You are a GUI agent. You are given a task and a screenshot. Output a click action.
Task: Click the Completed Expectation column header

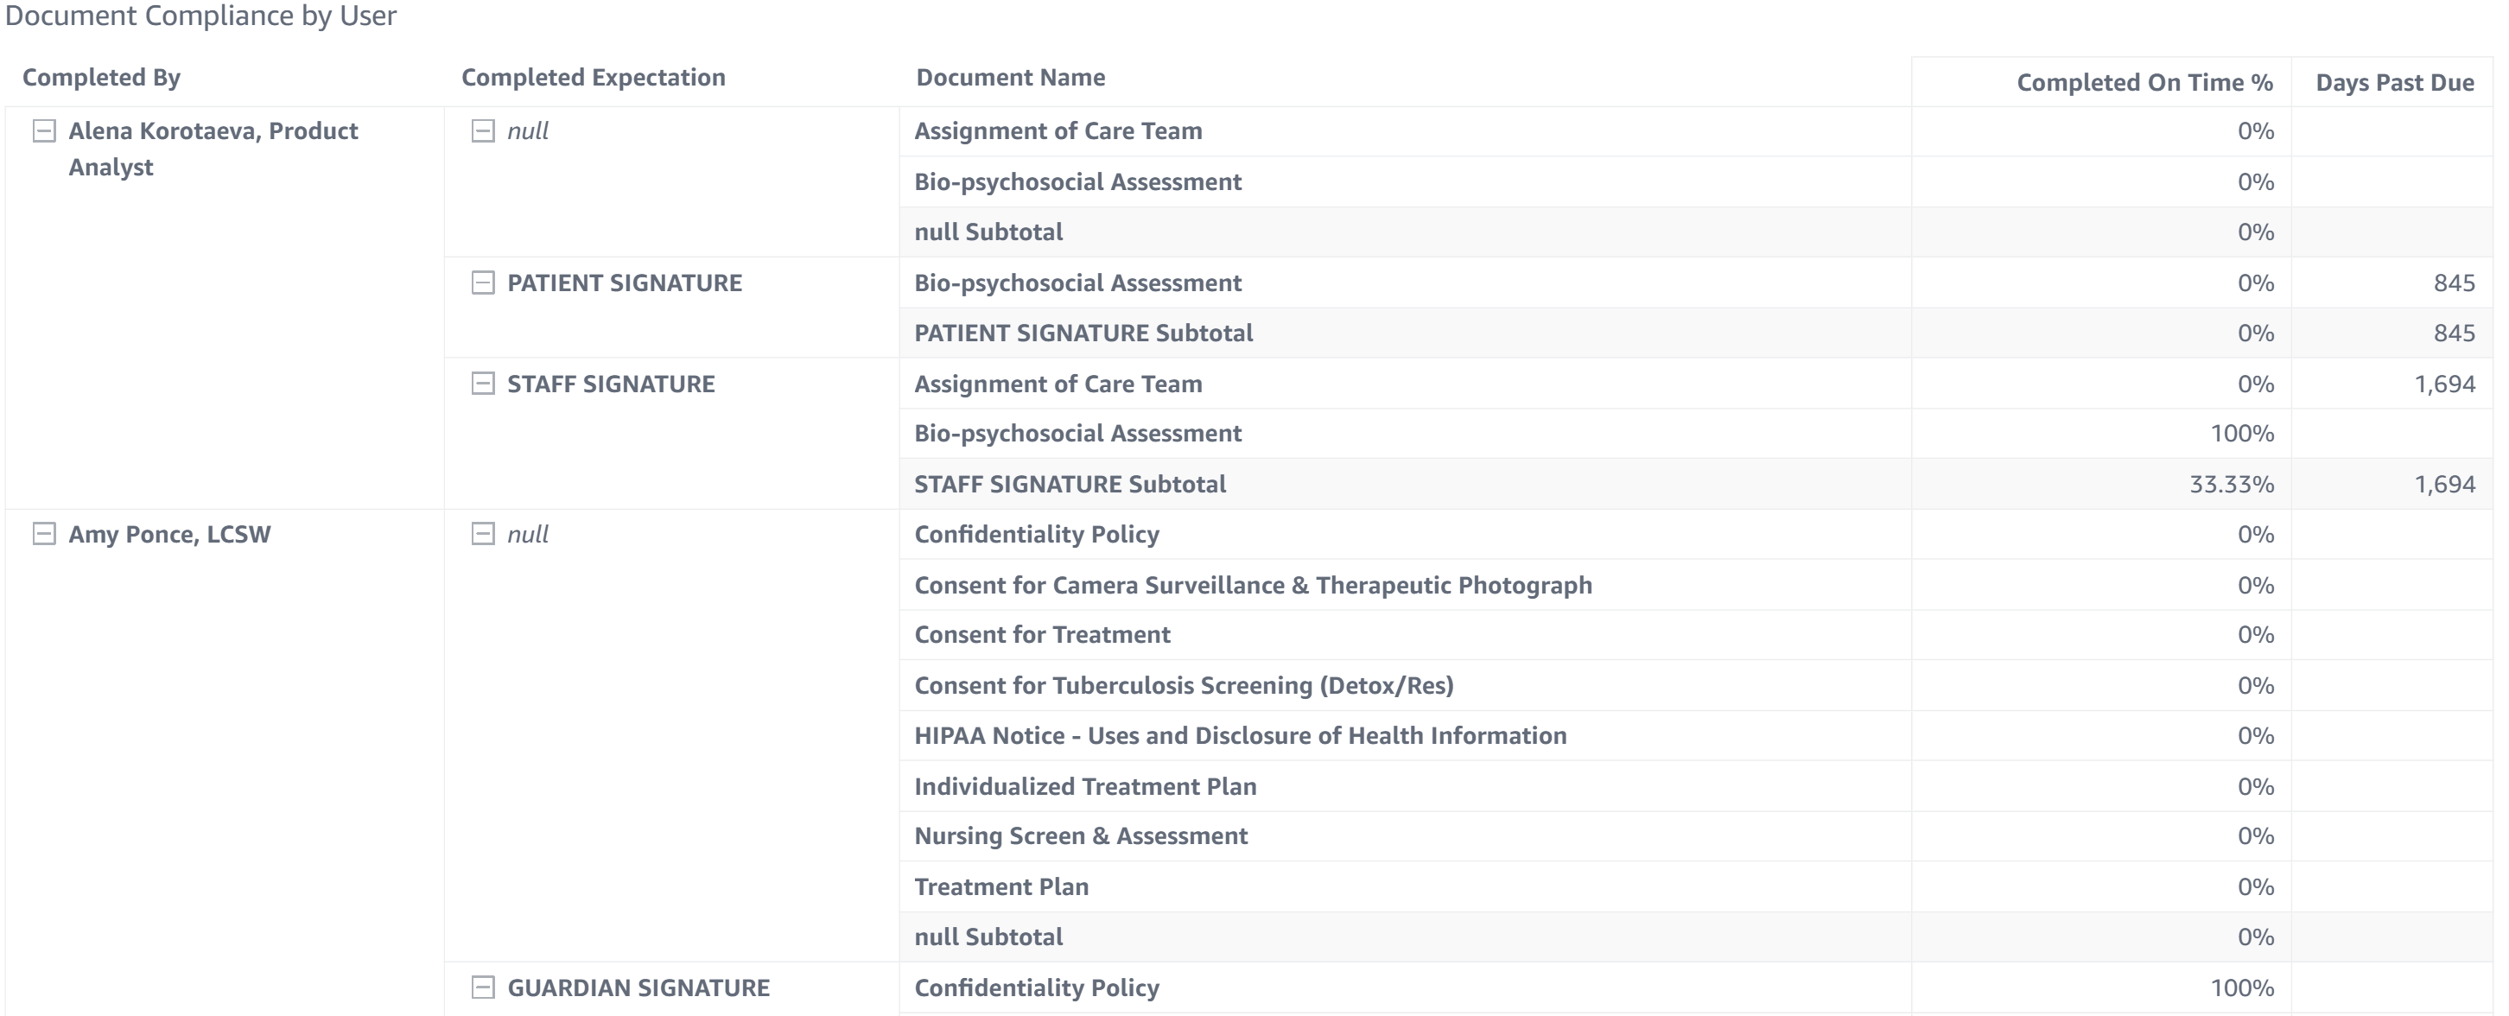pos(594,78)
